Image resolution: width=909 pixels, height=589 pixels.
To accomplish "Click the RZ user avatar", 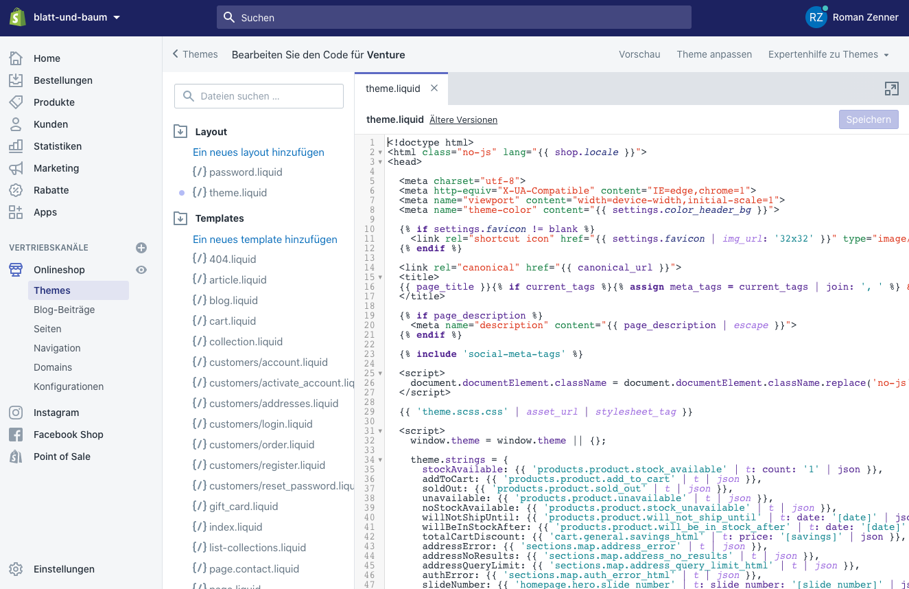I will [816, 17].
